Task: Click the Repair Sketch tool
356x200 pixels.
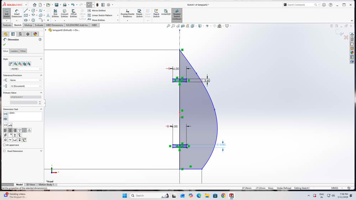Action: pos(139,13)
